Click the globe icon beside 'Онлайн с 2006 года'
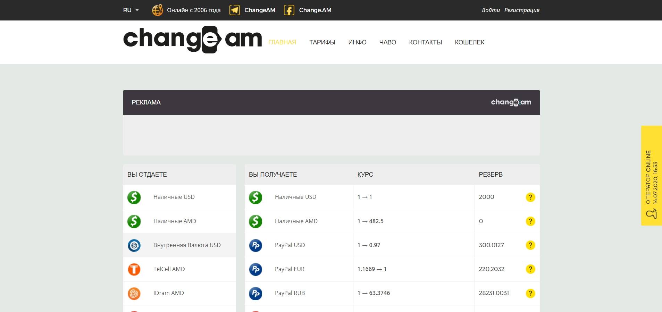 [157, 10]
